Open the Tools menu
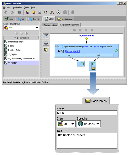 coord(26,7)
